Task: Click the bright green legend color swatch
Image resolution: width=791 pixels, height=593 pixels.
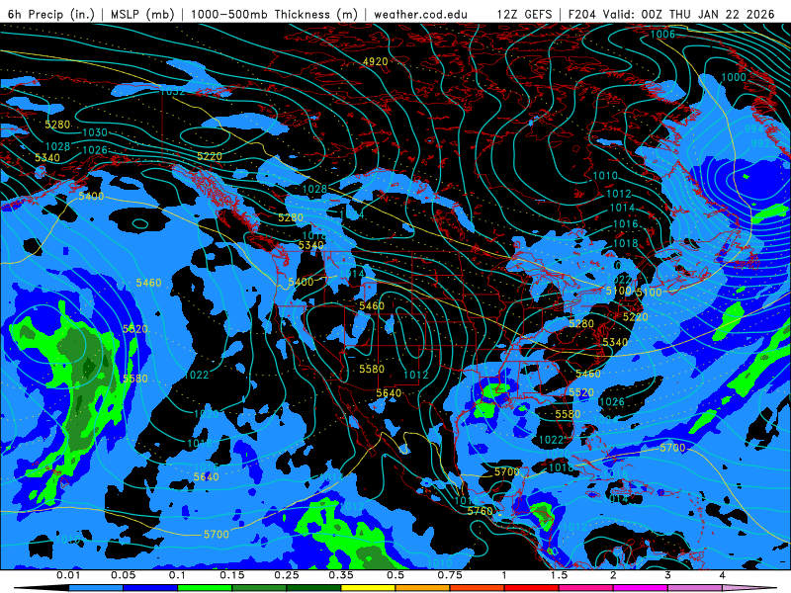Action: 205,588
